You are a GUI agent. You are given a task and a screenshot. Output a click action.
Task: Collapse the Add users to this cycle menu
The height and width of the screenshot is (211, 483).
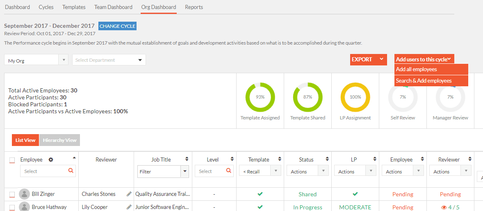point(424,59)
